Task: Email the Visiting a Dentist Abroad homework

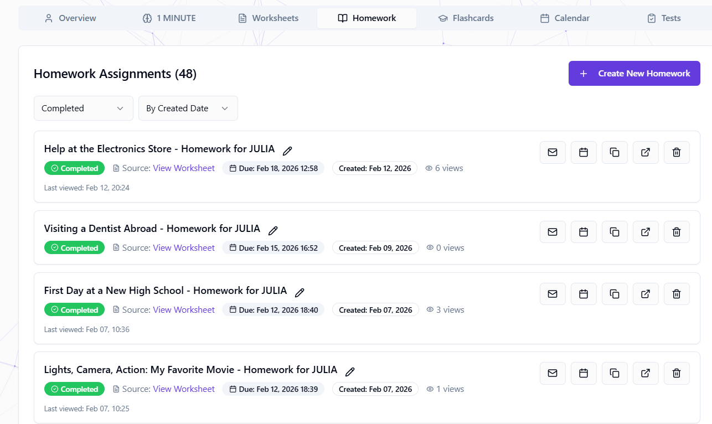Action: pos(553,232)
